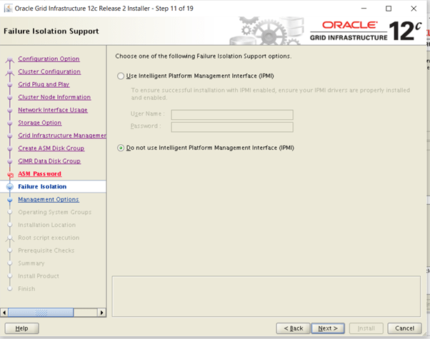Click the IPMI User Name field
Image resolution: width=430 pixels, height=339 pixels.
click(x=232, y=114)
